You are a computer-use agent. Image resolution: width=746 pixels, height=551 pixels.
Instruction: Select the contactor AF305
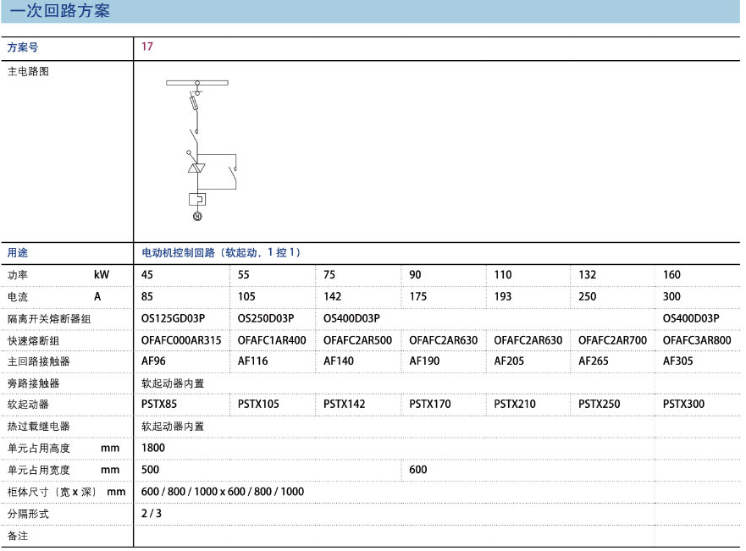(678, 361)
